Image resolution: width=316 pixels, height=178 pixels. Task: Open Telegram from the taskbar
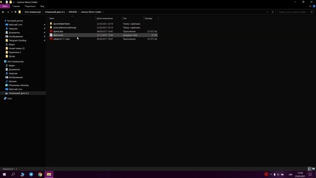coord(31,175)
